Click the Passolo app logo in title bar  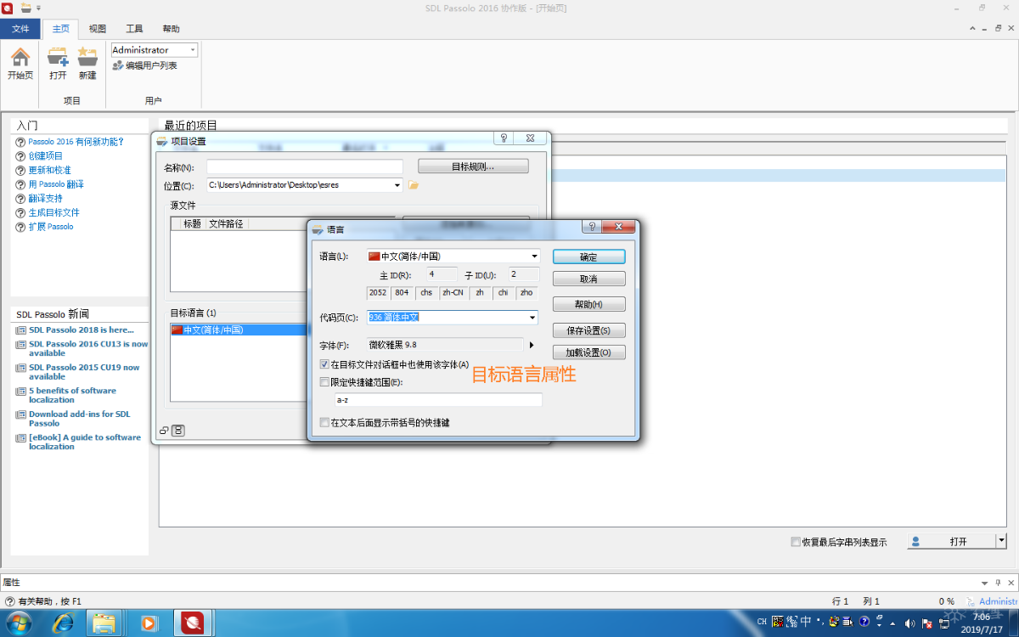tap(8, 8)
